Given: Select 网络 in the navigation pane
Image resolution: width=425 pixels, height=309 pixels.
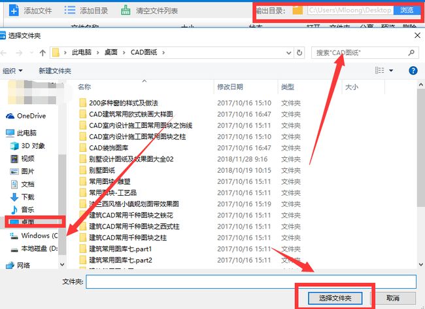Looking at the screenshot, I should tap(18, 265).
